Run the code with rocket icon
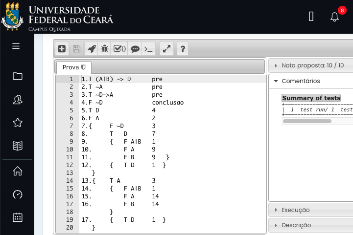 [92, 48]
